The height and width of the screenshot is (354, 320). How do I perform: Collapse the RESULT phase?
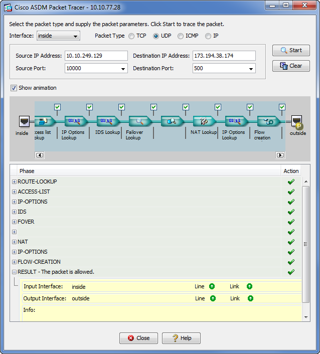(14, 272)
